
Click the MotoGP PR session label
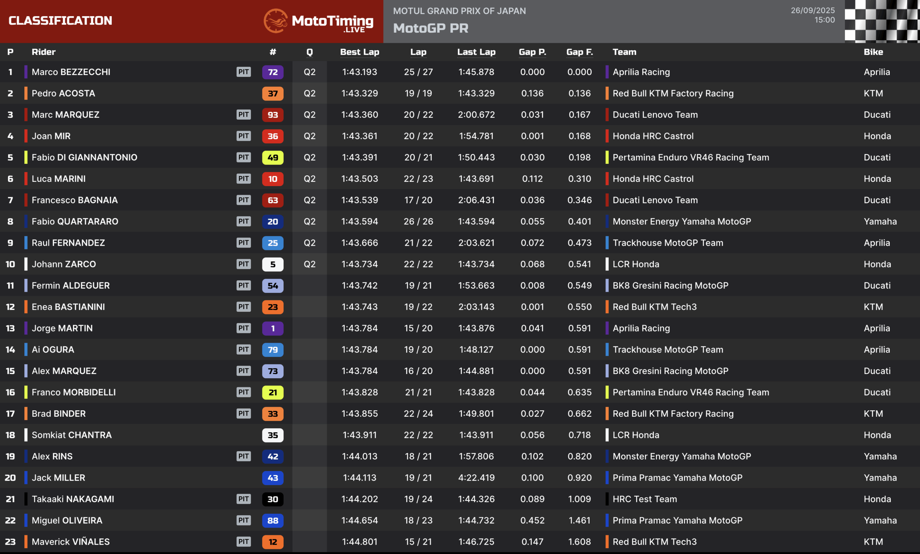[x=431, y=28]
